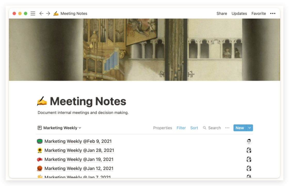Click the blue New button
The image size is (289, 186).
click(x=240, y=128)
